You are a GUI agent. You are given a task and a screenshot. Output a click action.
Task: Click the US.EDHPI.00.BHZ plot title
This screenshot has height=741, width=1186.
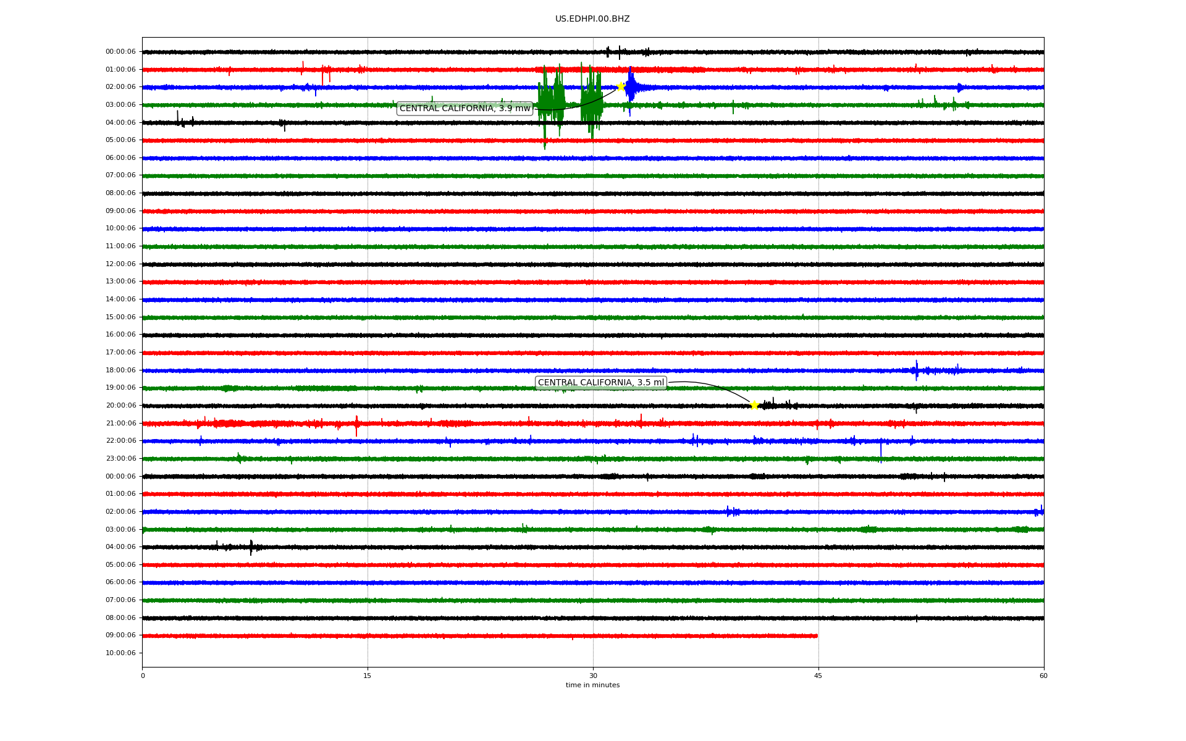pos(592,19)
